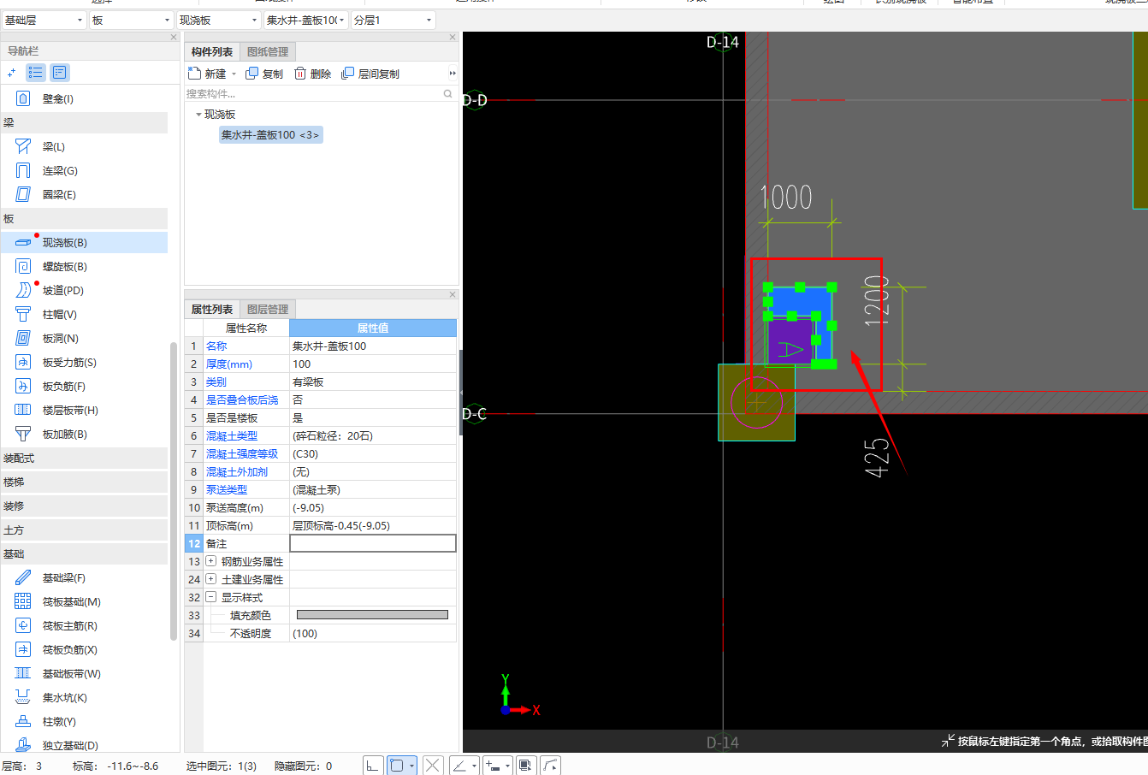The image size is (1148, 775).
Task: Click the navigation bar add sparkle icon
Action: click(x=11, y=73)
